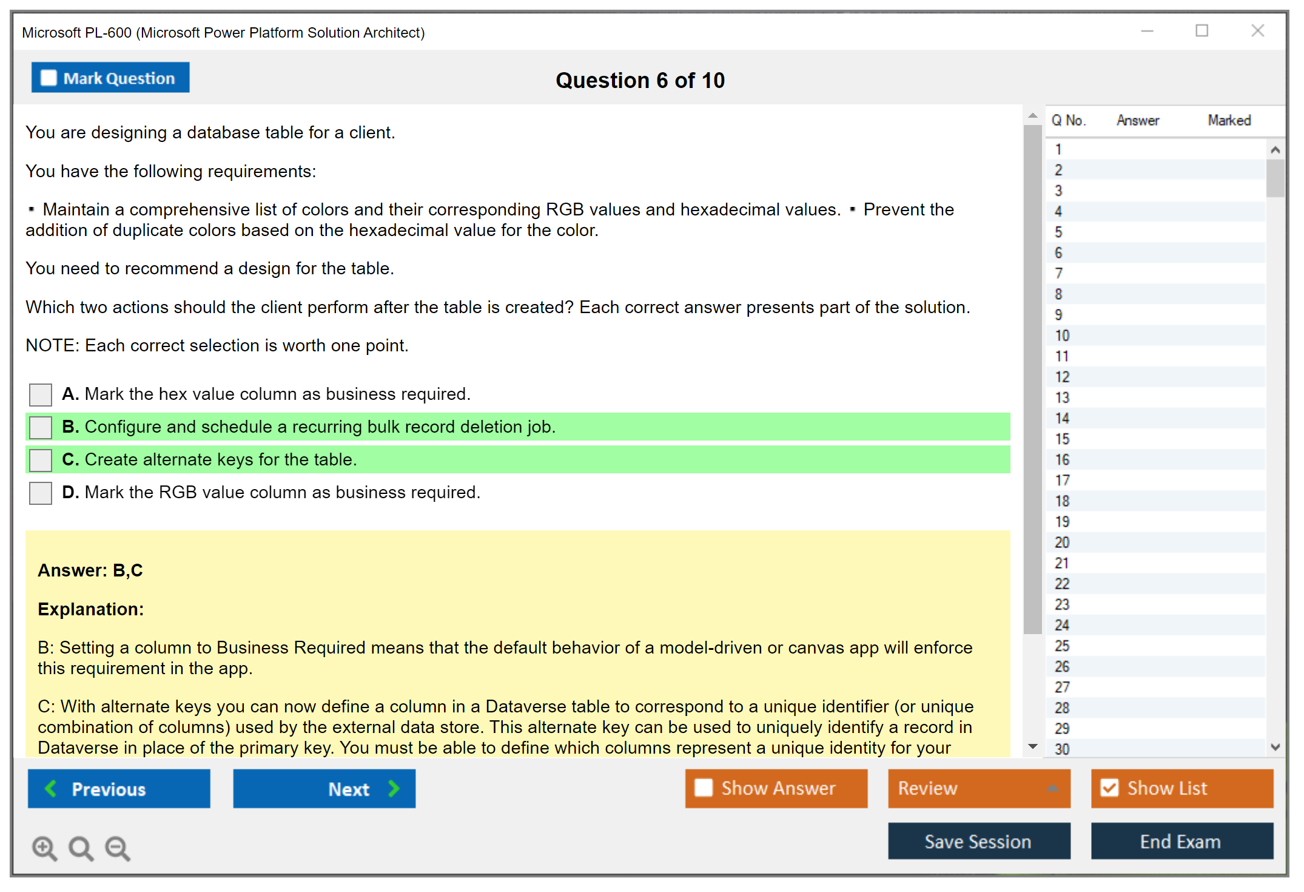Click the green left arrow on Previous

tap(51, 788)
